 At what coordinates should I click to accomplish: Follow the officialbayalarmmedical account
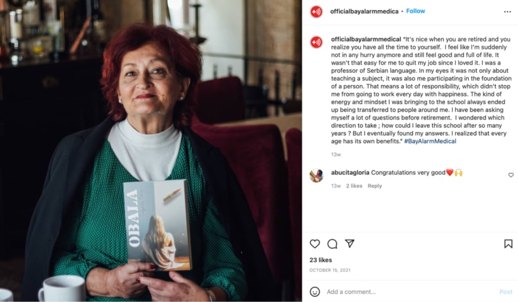click(x=415, y=11)
